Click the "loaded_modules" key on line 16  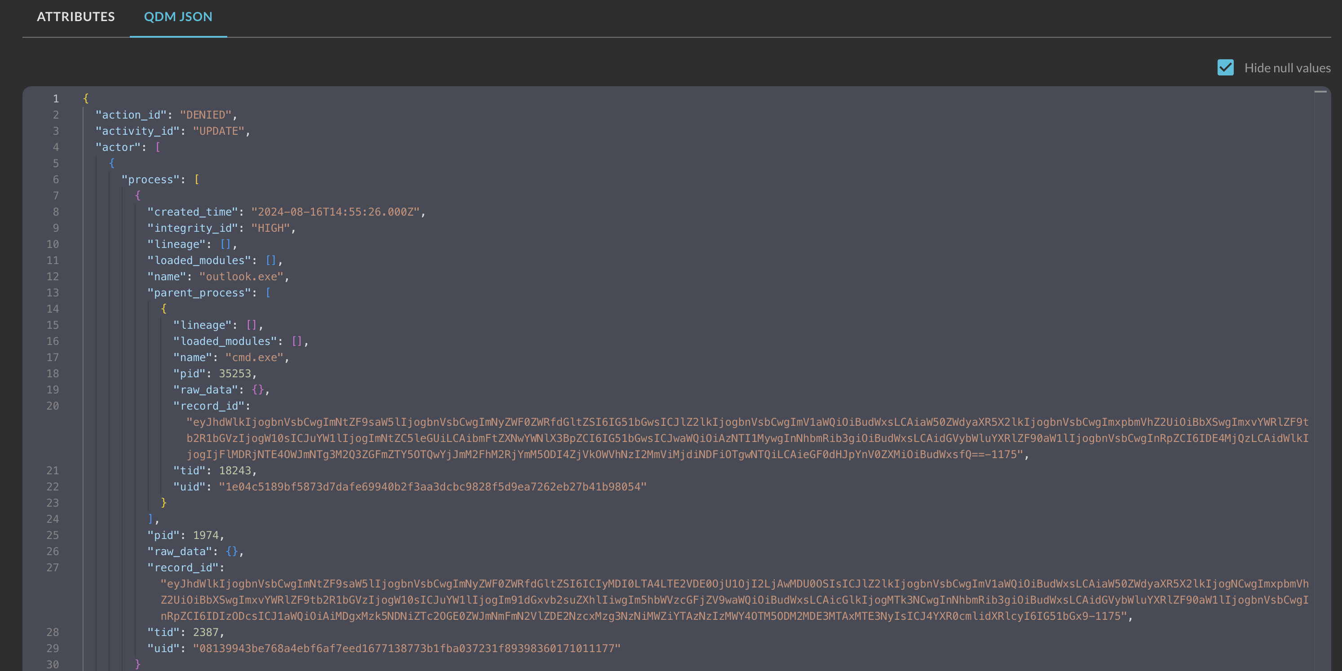coord(225,341)
